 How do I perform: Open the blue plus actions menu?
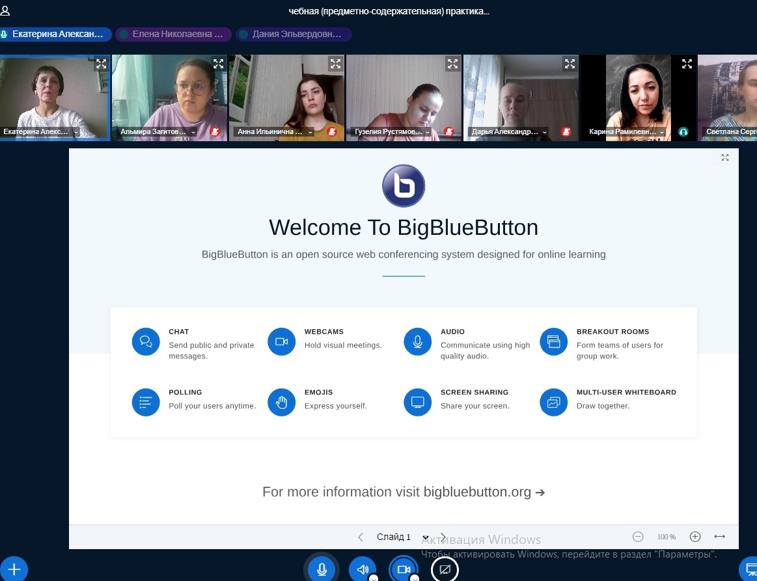click(14, 569)
